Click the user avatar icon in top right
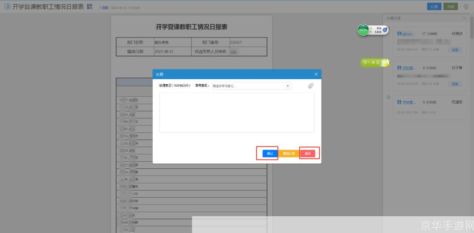This screenshot has width=474, height=233. point(466,7)
